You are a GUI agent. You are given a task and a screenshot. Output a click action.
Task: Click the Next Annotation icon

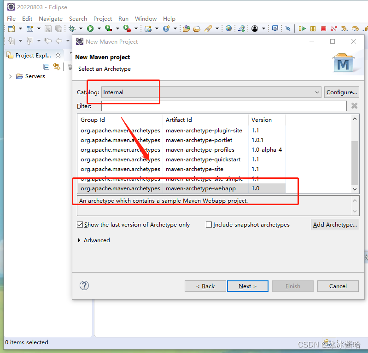[x=11, y=41]
